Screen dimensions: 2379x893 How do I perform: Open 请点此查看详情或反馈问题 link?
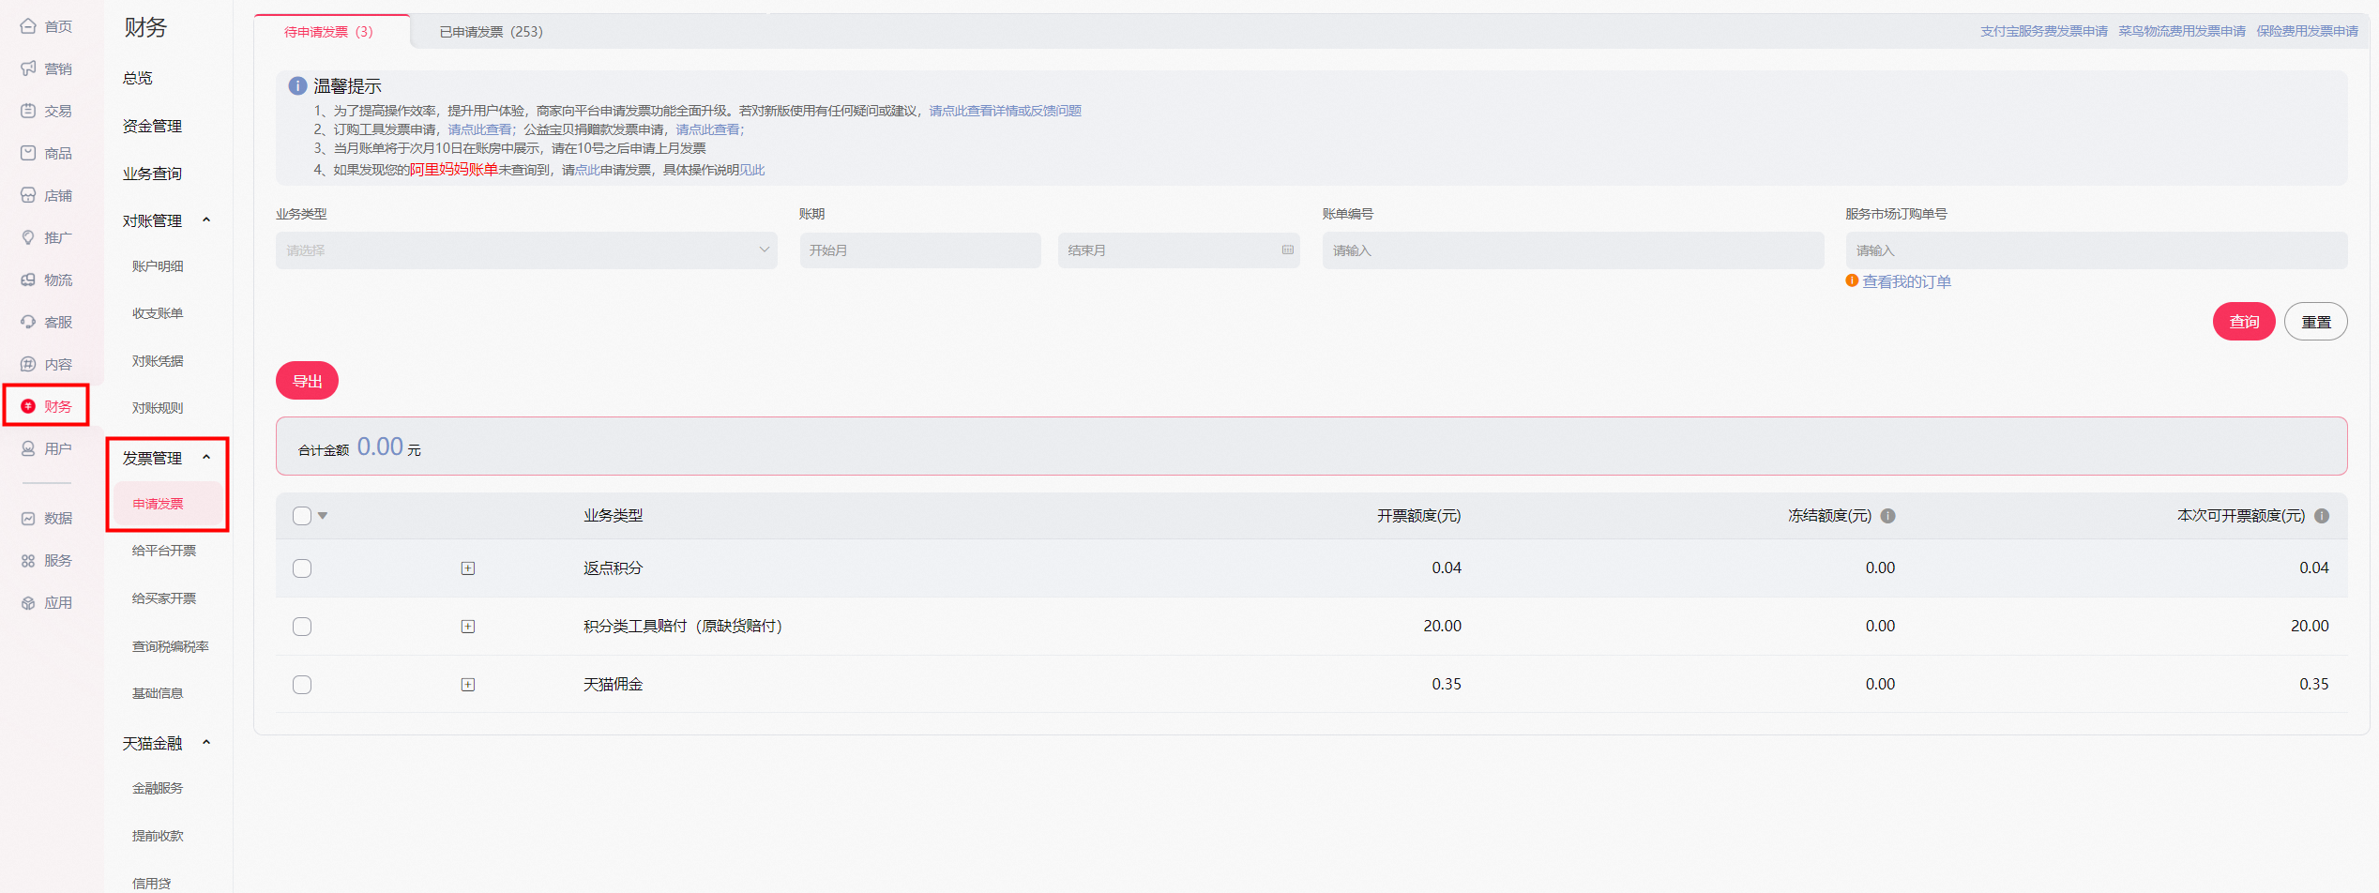click(x=1006, y=111)
